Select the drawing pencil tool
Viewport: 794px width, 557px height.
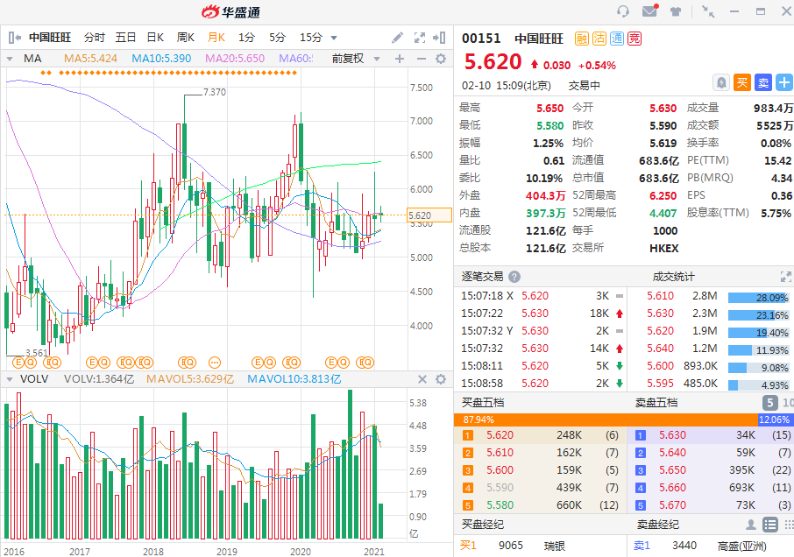pyautogui.click(x=398, y=38)
